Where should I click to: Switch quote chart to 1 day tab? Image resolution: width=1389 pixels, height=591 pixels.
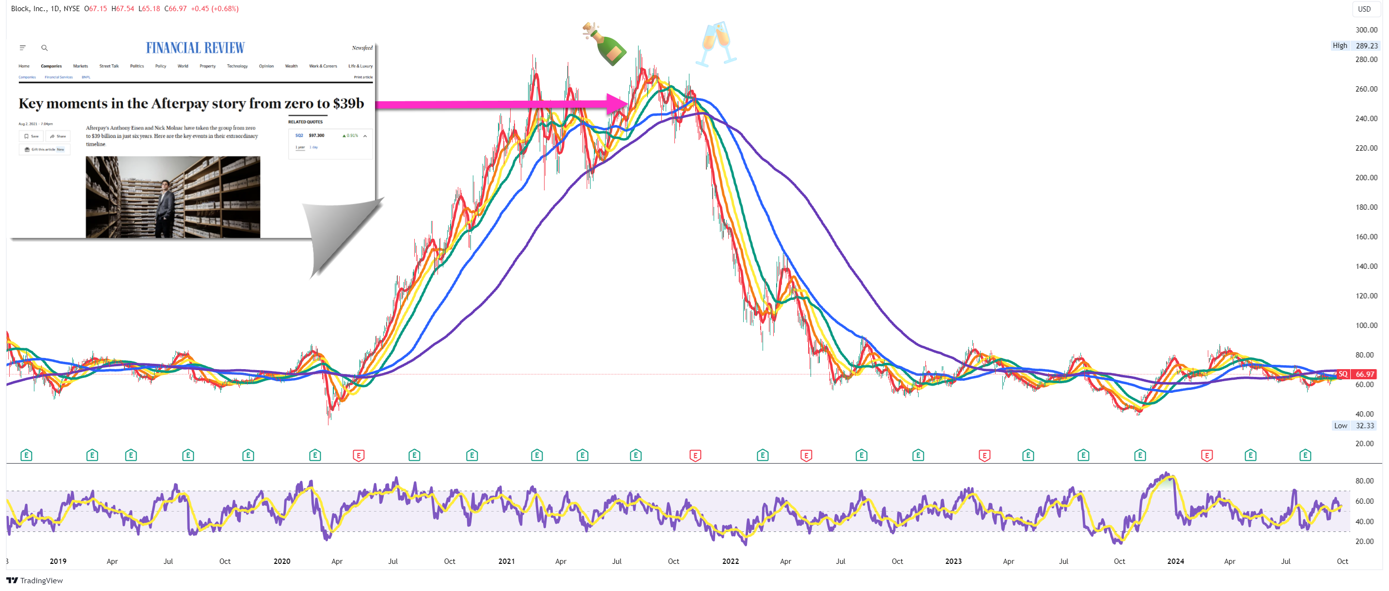314,147
